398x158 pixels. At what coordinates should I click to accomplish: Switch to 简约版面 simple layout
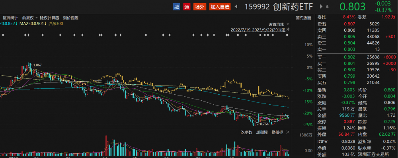click(x=303, y=18)
